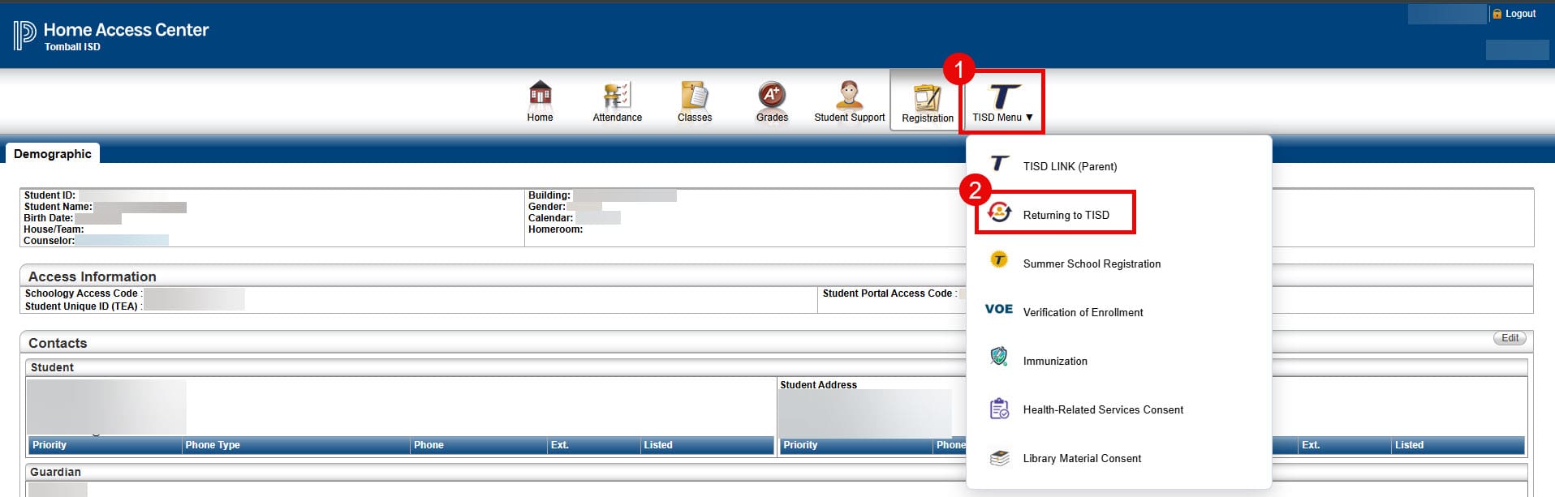
Task: Click Student Phone column header
Action: click(x=429, y=445)
